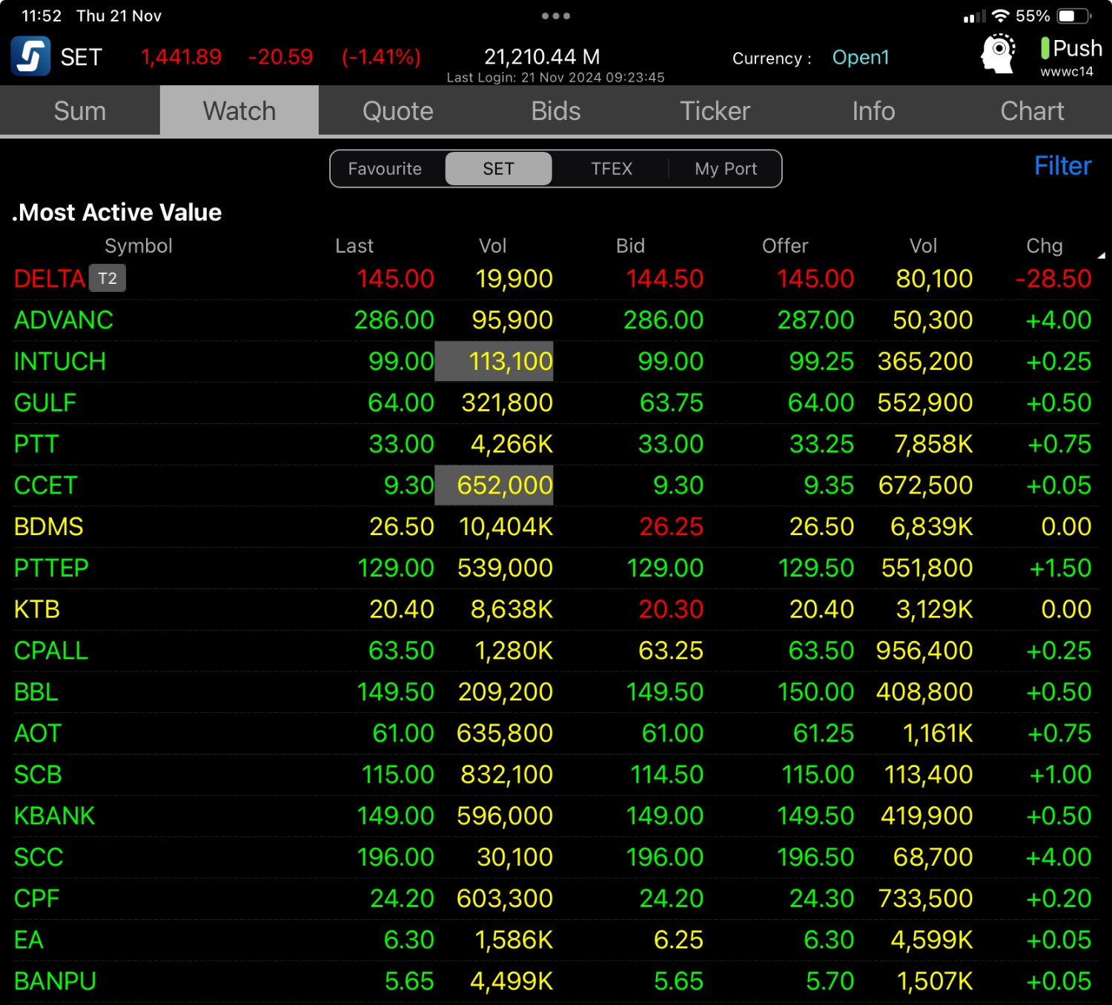The width and height of the screenshot is (1112, 1005).
Task: Open the Ticker tab
Action: 715,110
